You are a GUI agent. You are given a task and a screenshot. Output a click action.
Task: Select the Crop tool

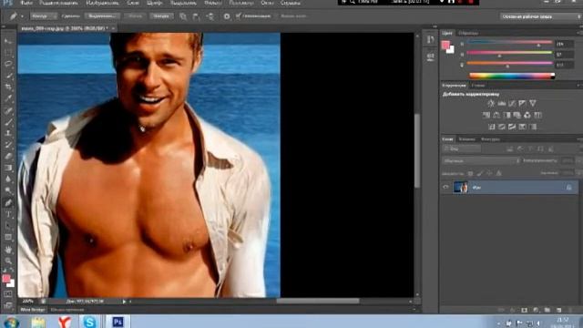(8, 87)
